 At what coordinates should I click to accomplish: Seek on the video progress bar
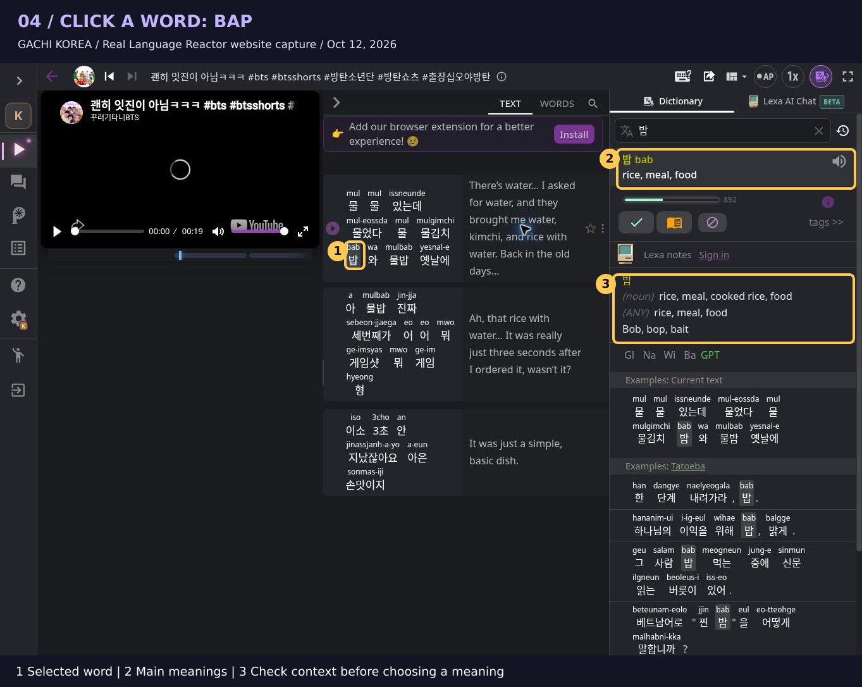[x=109, y=232]
